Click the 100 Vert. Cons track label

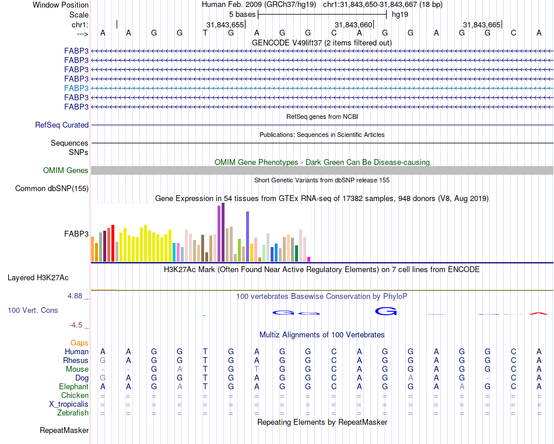click(x=33, y=310)
